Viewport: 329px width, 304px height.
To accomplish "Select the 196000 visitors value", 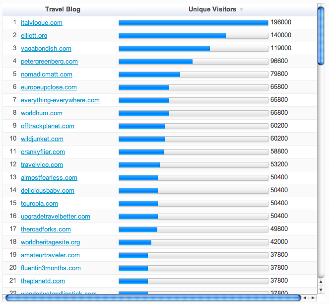I will 281,22.
